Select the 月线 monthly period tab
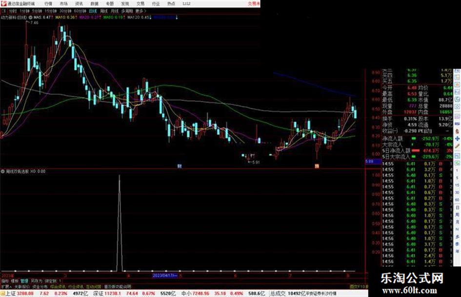 (x=114, y=11)
